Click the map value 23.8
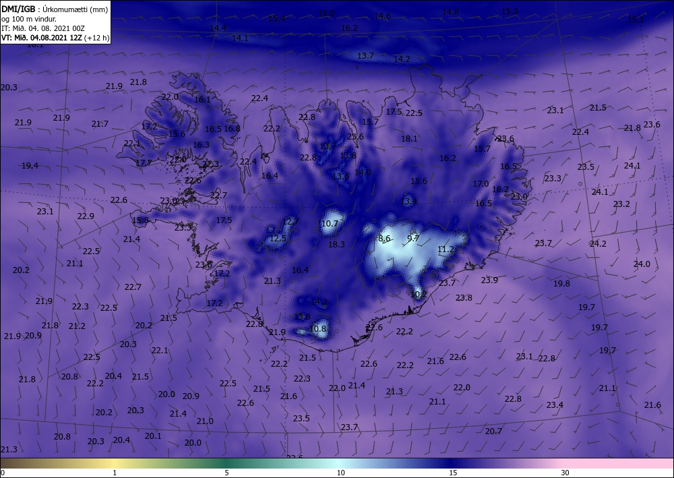 tap(464, 297)
